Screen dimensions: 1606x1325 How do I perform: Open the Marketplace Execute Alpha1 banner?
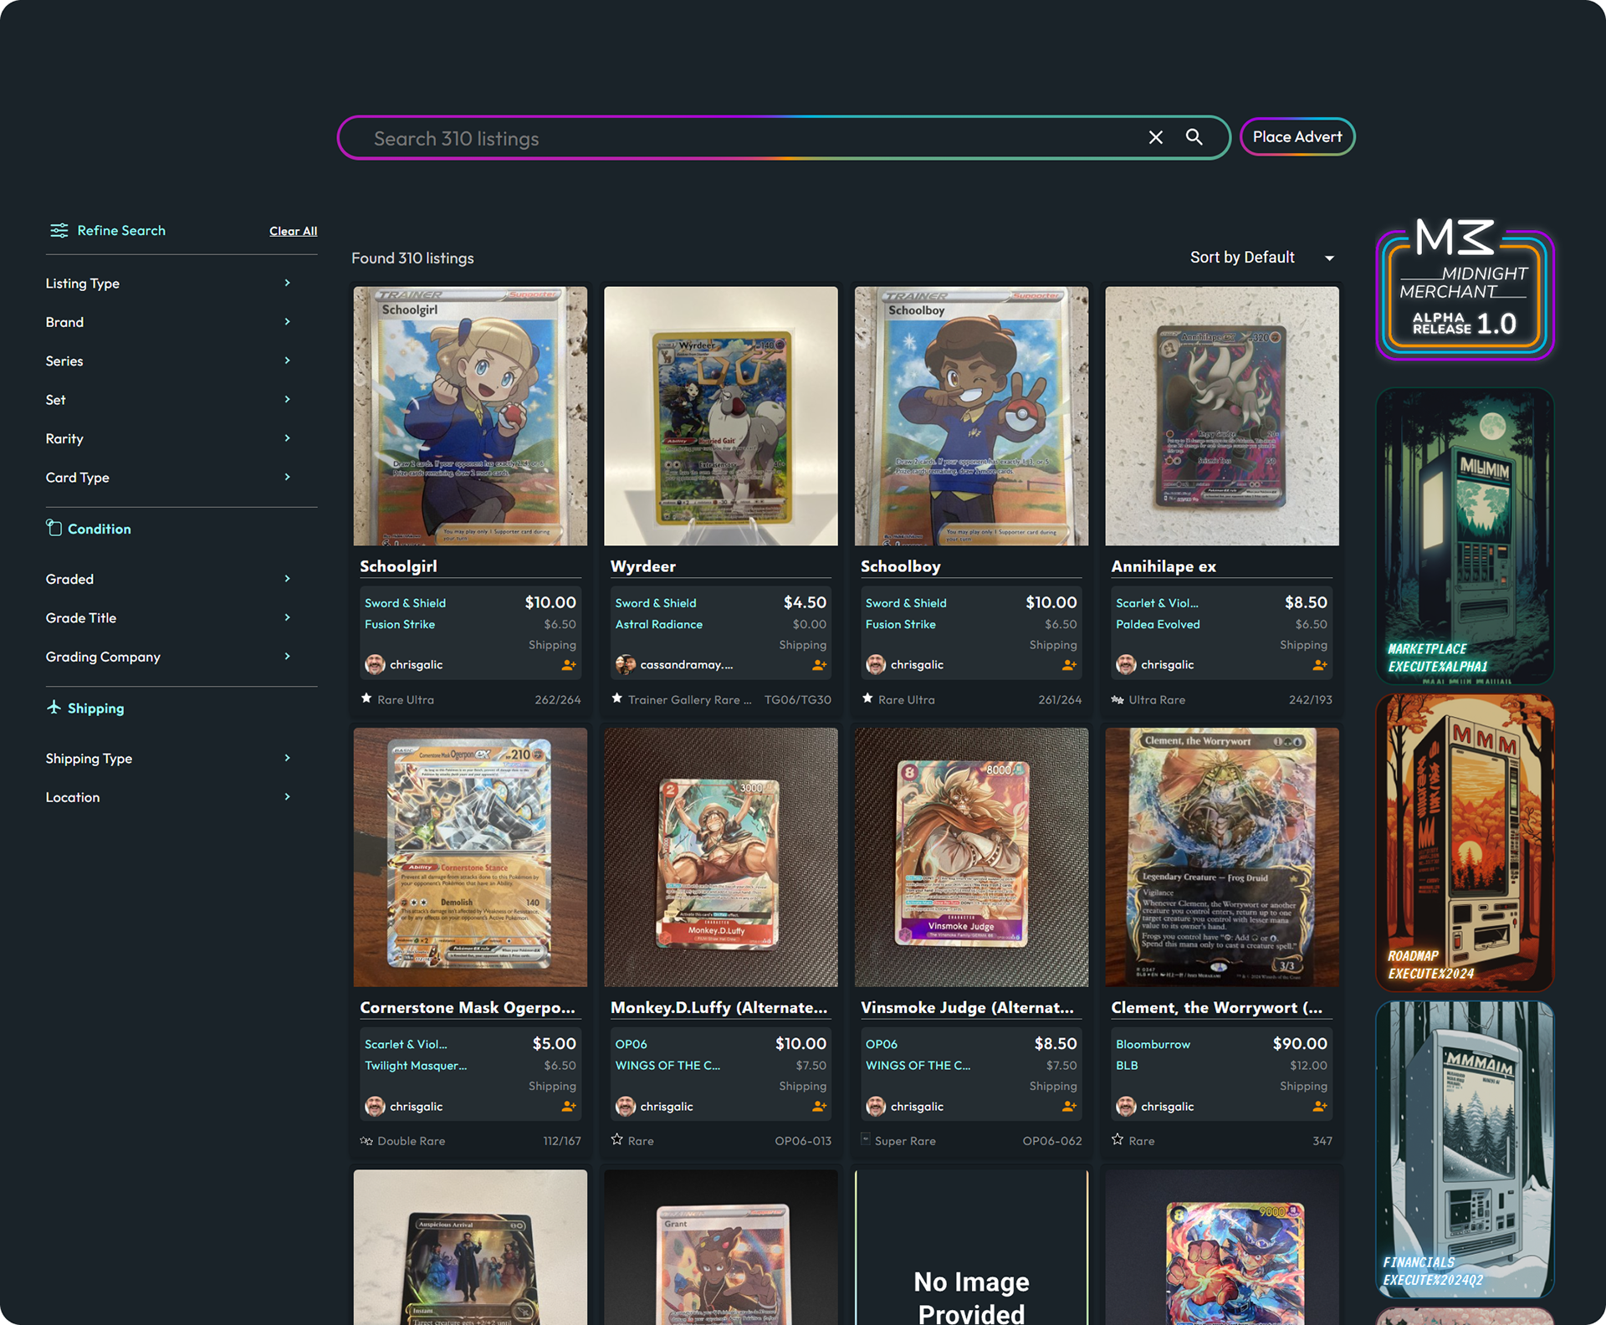click(x=1465, y=536)
